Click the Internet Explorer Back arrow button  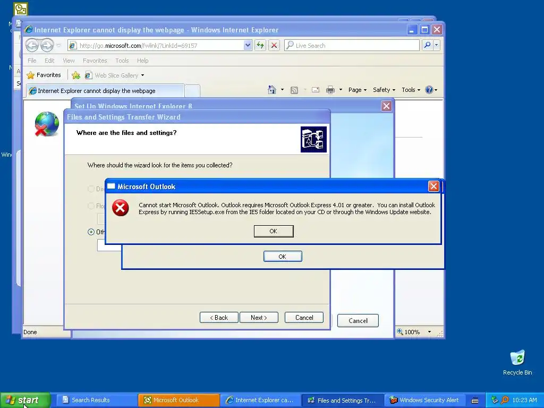pyautogui.click(x=32, y=45)
